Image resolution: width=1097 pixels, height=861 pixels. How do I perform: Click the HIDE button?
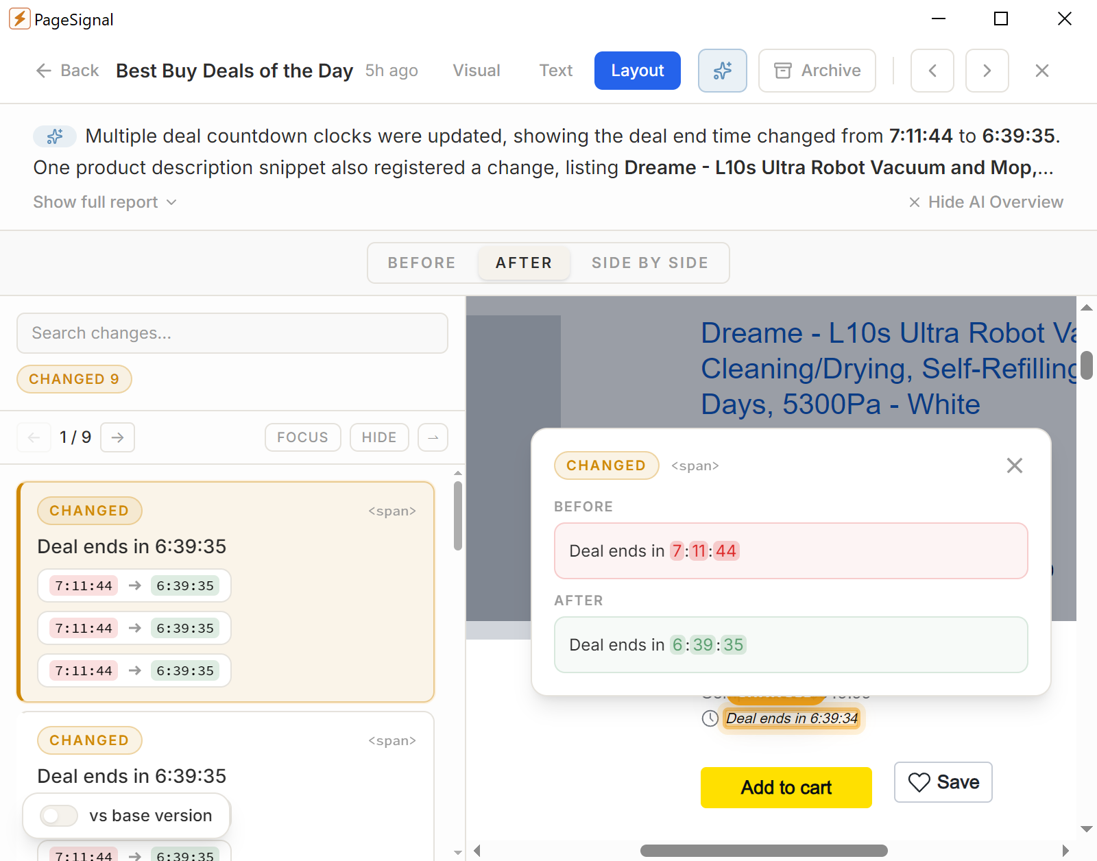[x=379, y=437]
